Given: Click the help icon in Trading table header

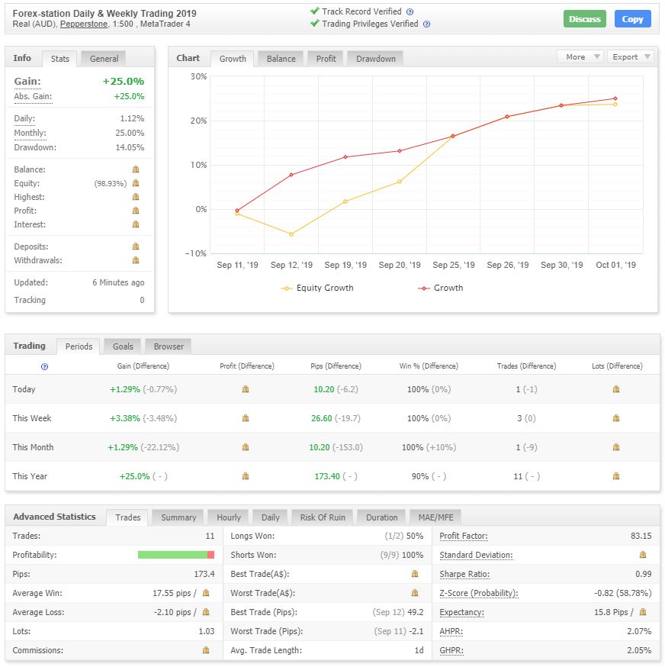Looking at the screenshot, I should pyautogui.click(x=45, y=366).
